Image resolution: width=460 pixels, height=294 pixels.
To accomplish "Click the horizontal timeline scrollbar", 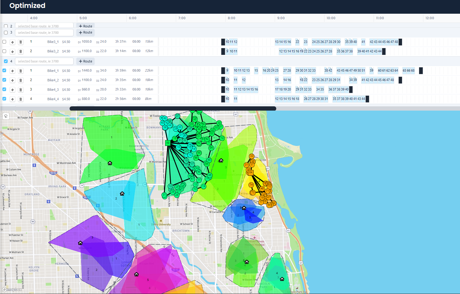I will tap(173, 108).
